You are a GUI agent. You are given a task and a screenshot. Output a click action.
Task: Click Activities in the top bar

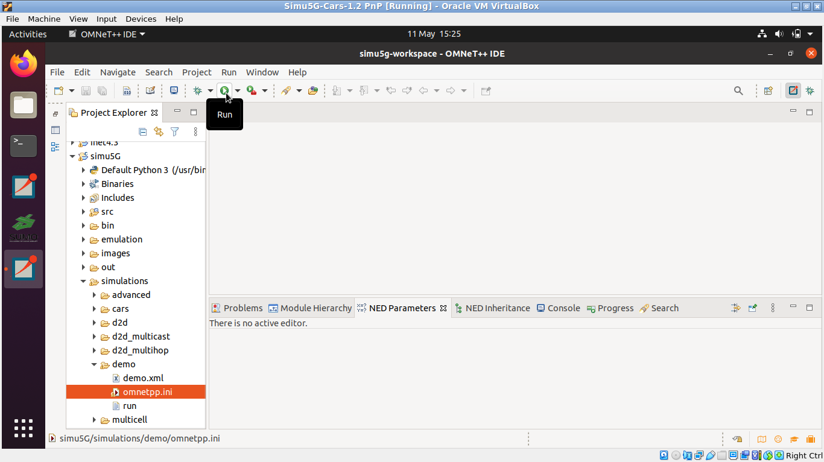point(28,34)
